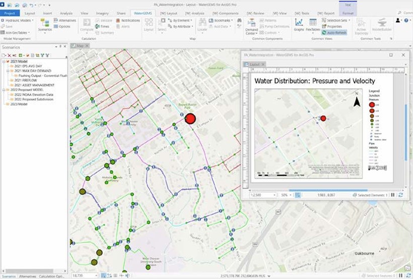Close the Map view tab
Screen dimensions: 413x279
pos(87,46)
